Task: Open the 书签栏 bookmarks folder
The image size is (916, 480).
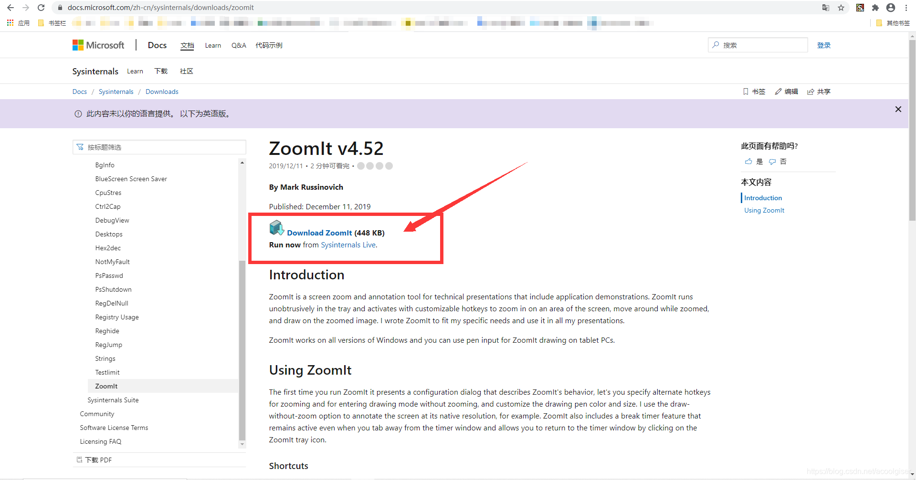Action: [52, 23]
